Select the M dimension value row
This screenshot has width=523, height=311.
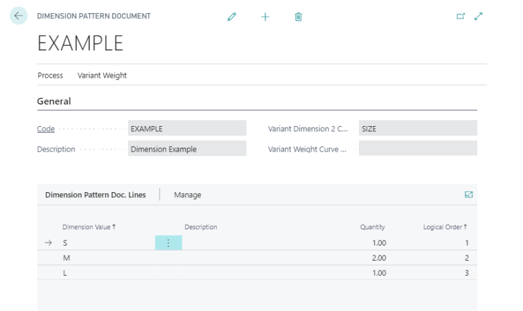tap(65, 258)
